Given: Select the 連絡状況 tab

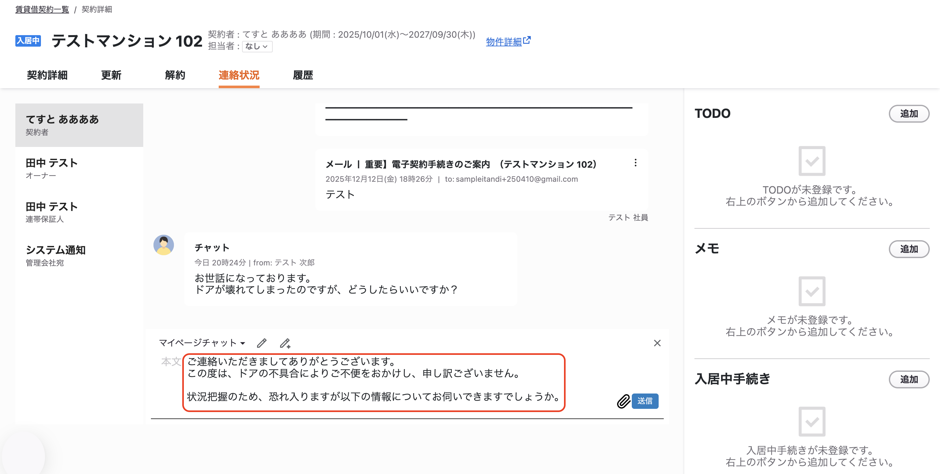Looking at the screenshot, I should click(239, 75).
